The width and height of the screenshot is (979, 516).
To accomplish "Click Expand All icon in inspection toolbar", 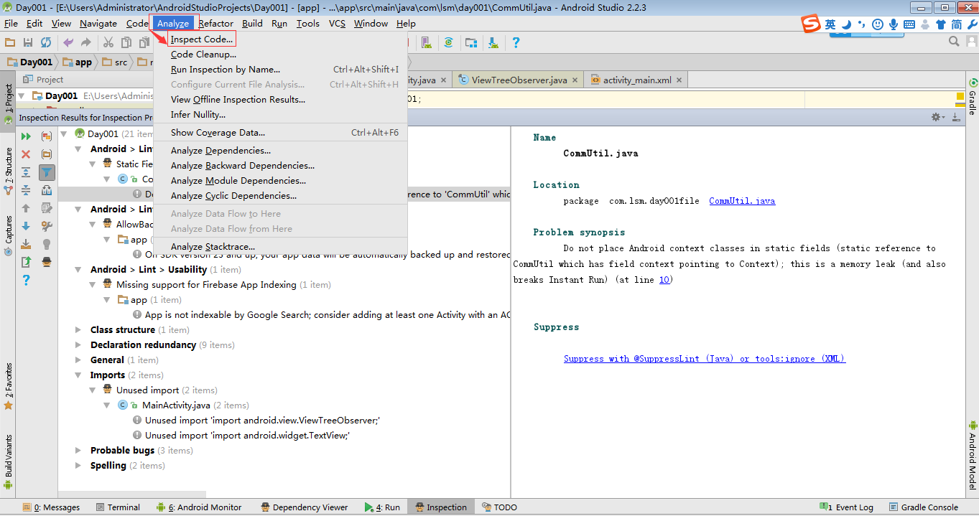I will (x=26, y=172).
